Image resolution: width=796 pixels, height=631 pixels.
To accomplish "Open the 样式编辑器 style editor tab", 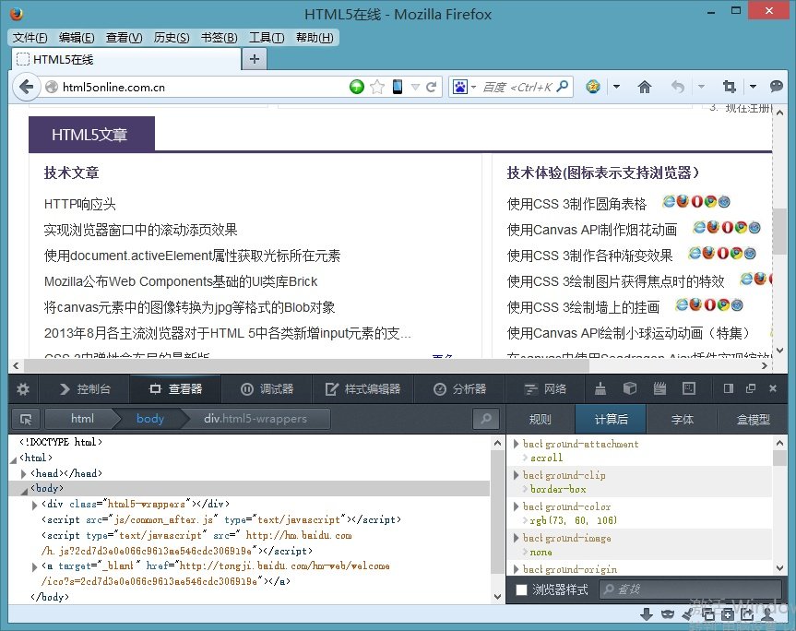I will pyautogui.click(x=362, y=389).
